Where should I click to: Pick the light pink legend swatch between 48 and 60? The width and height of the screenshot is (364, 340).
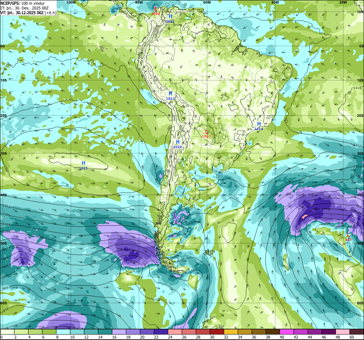pyautogui.click(x=343, y=332)
